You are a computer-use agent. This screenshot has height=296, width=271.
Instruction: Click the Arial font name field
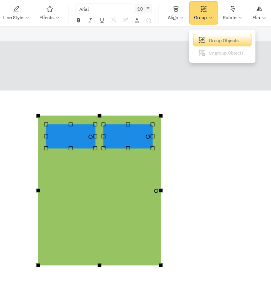[x=105, y=9]
